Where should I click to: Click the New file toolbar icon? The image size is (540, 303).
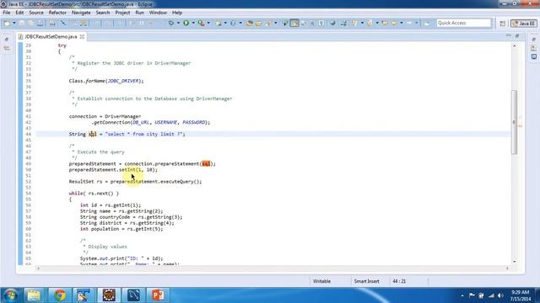[7, 23]
